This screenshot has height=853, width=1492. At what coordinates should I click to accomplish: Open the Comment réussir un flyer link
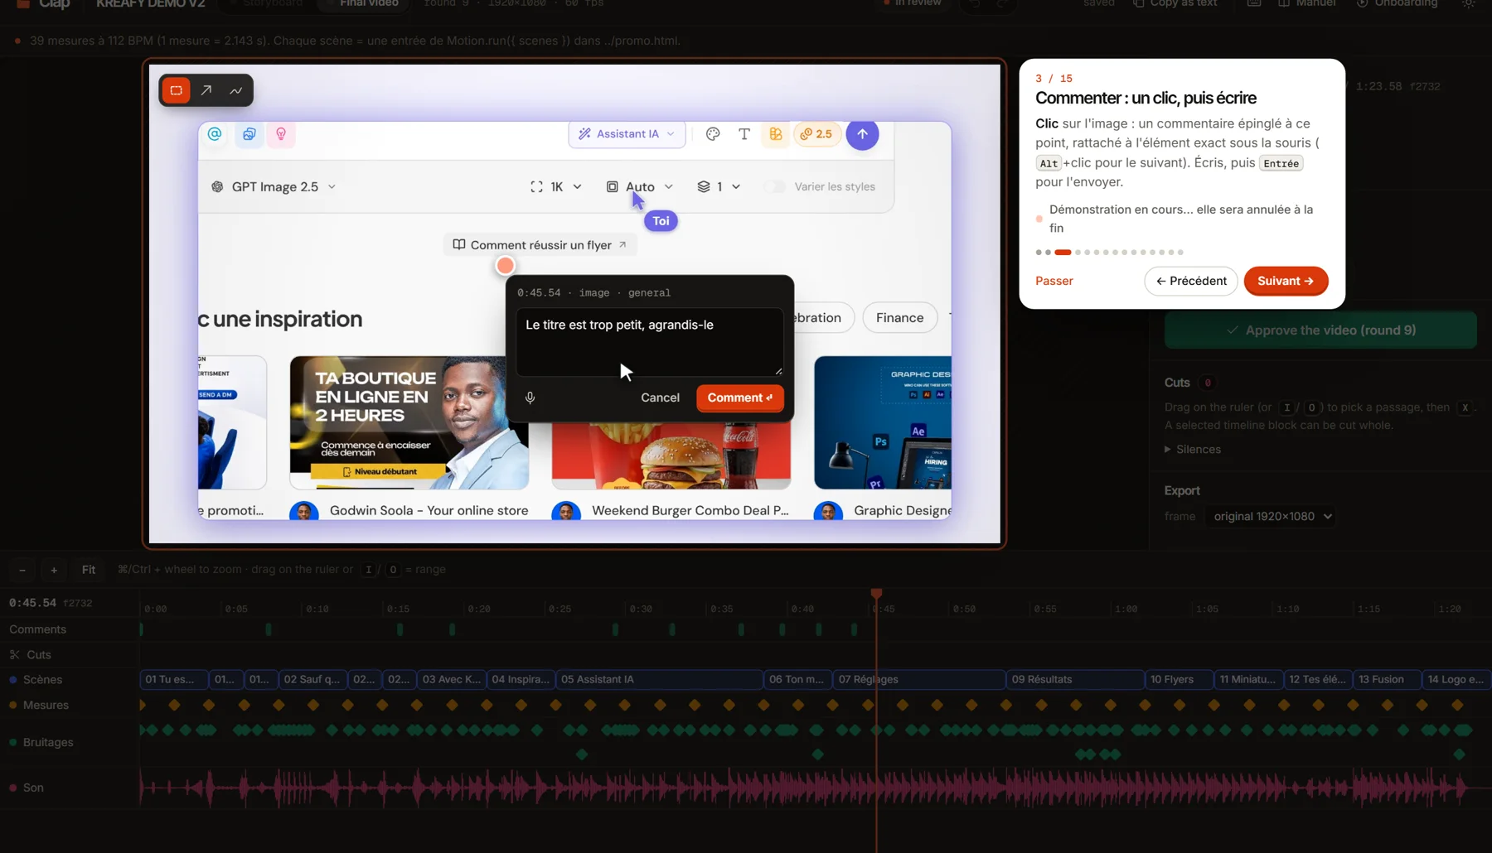tap(540, 245)
